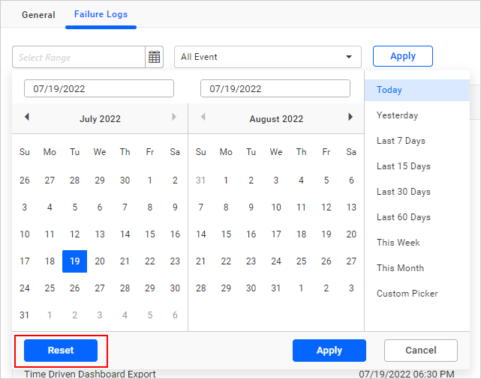This screenshot has width=481, height=379.
Task: Select July 19 in the calendar
Action: pos(74,261)
